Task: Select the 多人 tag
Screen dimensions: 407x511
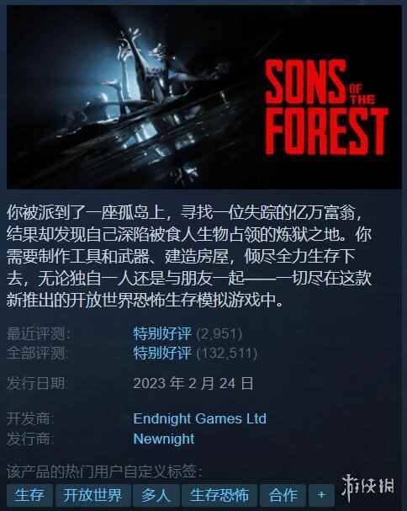Action: (156, 495)
